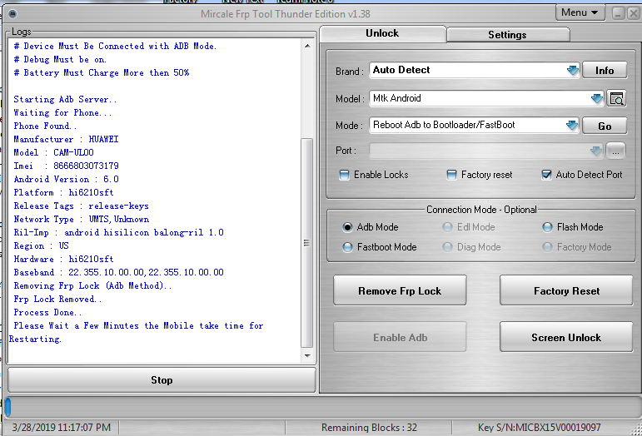This screenshot has width=642, height=436.
Task: Click the 'Frp Lock Removed..' log line
Action: point(57,299)
